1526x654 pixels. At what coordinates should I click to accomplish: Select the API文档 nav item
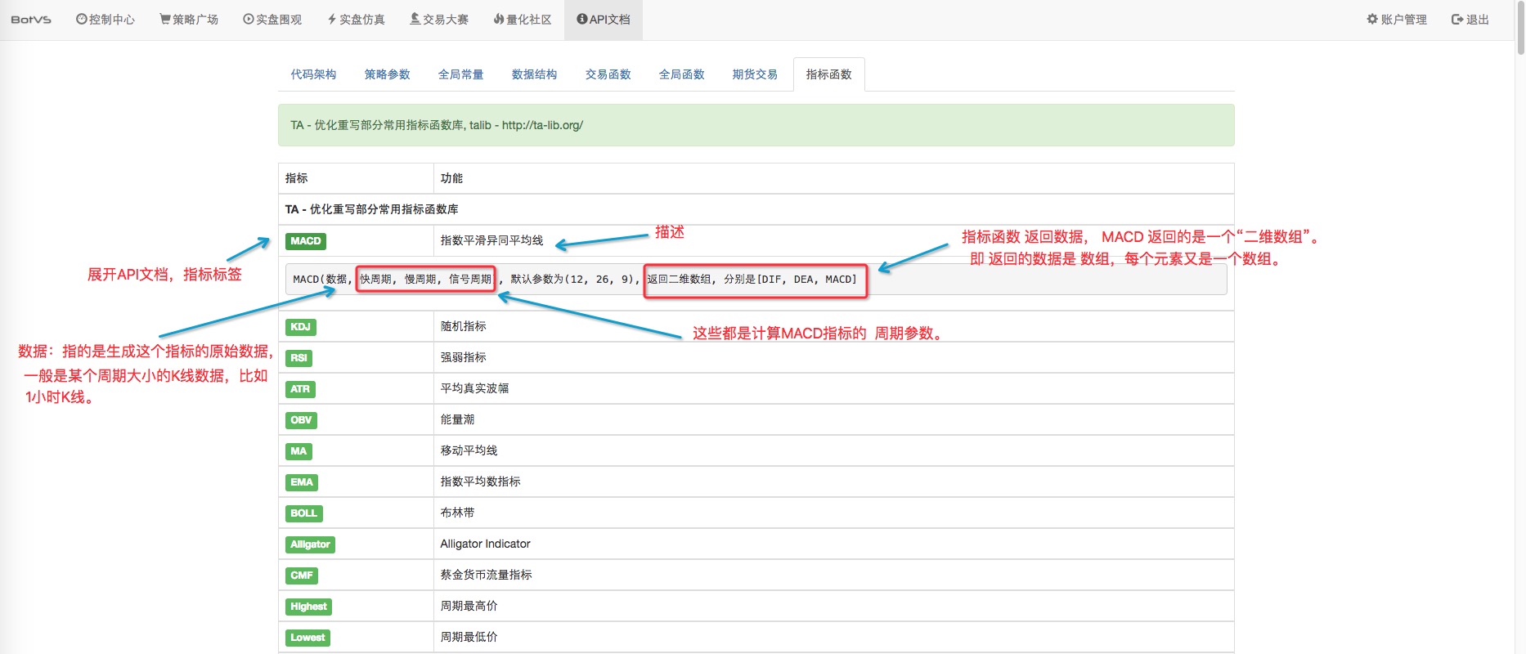(604, 20)
